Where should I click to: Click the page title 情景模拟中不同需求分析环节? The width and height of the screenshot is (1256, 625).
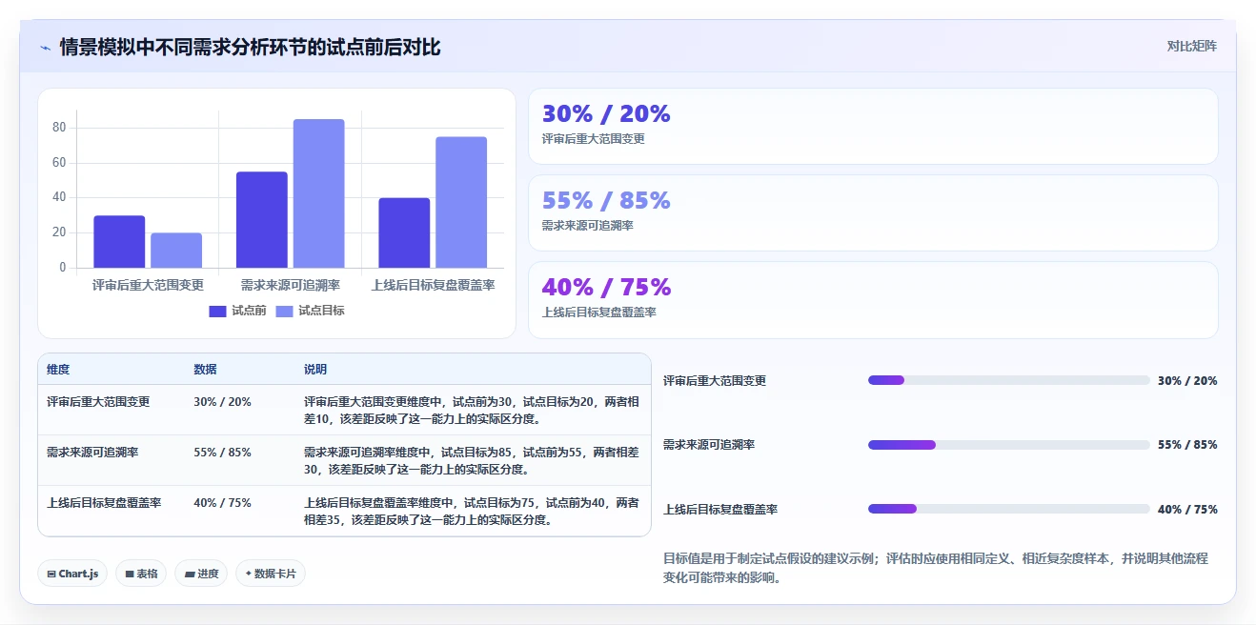pyautogui.click(x=250, y=47)
